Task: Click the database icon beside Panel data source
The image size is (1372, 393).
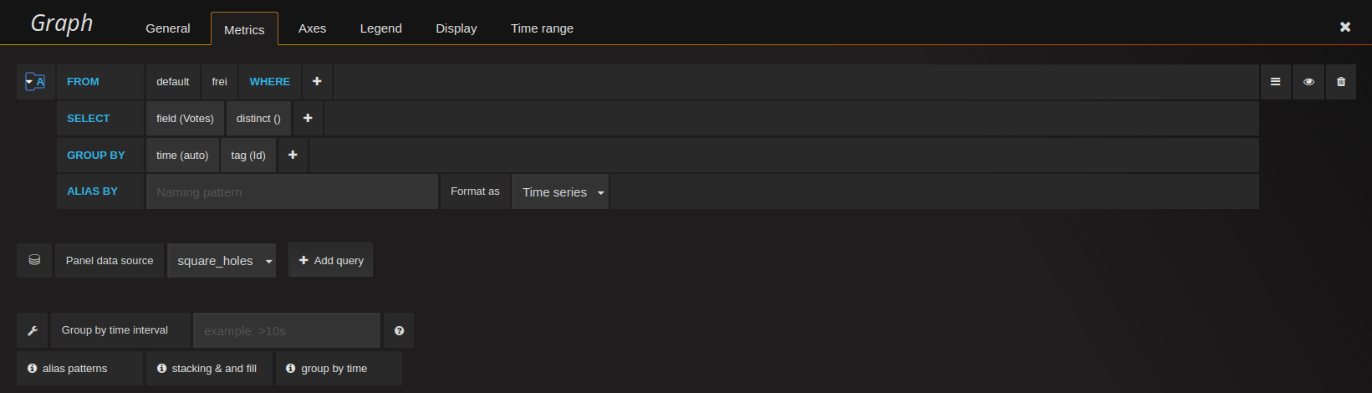Action: point(34,260)
